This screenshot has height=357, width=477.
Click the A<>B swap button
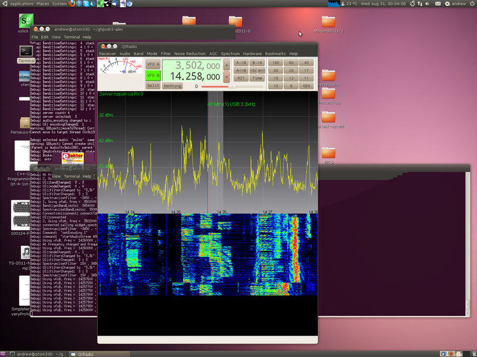click(241, 70)
